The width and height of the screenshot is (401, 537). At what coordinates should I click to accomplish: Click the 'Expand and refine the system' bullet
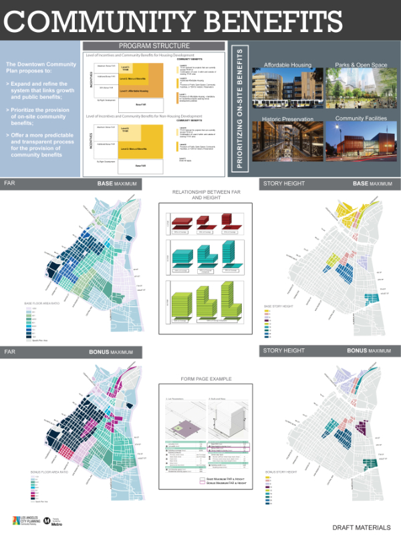click(40, 90)
